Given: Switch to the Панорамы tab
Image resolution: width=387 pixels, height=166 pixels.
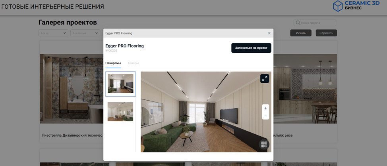Looking at the screenshot, I should [x=113, y=63].
